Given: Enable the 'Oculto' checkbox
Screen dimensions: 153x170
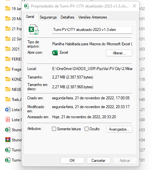Looking at the screenshot, I should point(86,129).
